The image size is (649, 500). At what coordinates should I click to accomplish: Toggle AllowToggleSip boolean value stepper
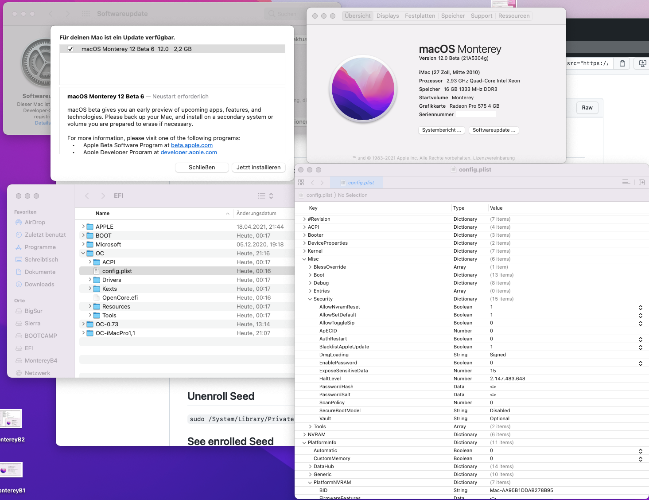641,323
